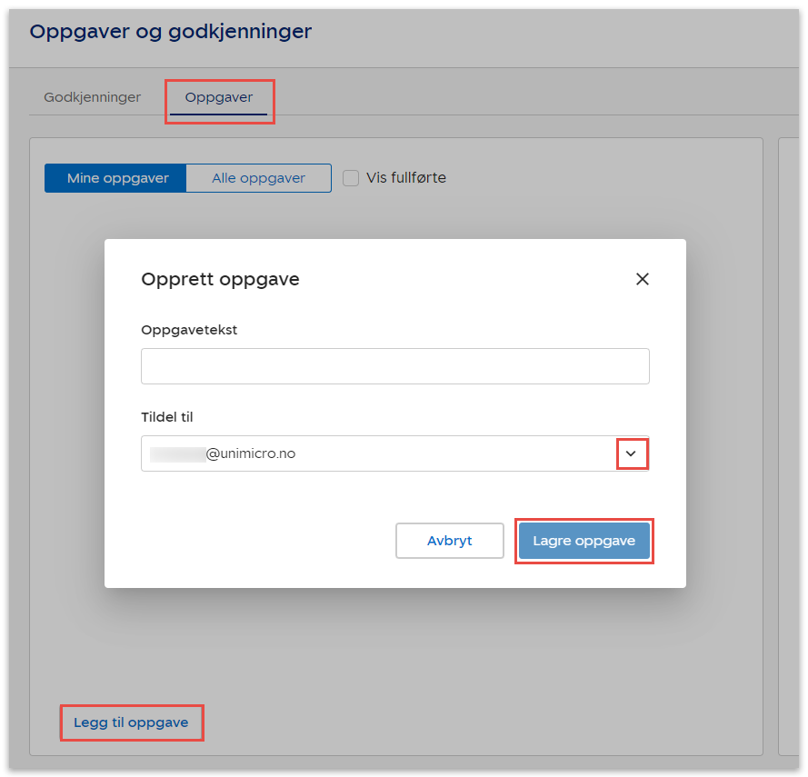
Task: Focus the Oppgavetekst input field
Action: click(394, 366)
